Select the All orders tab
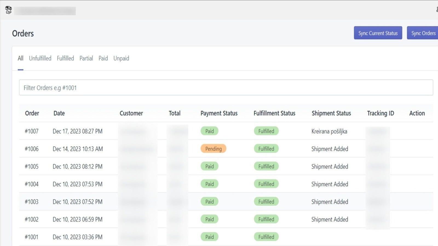 pyautogui.click(x=21, y=58)
